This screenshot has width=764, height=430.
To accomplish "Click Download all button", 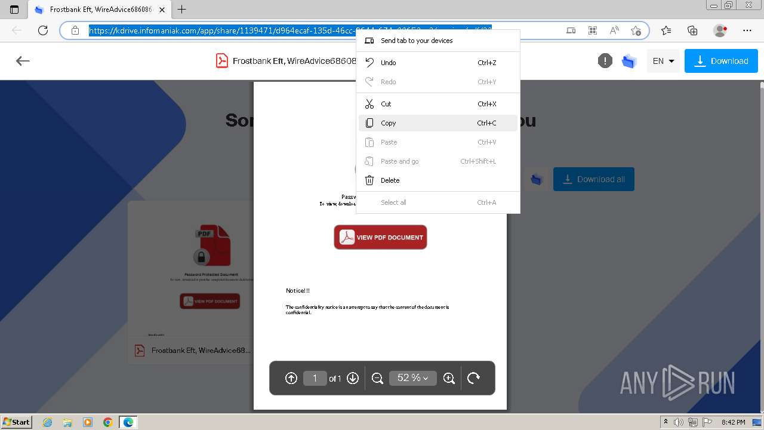I will (594, 179).
